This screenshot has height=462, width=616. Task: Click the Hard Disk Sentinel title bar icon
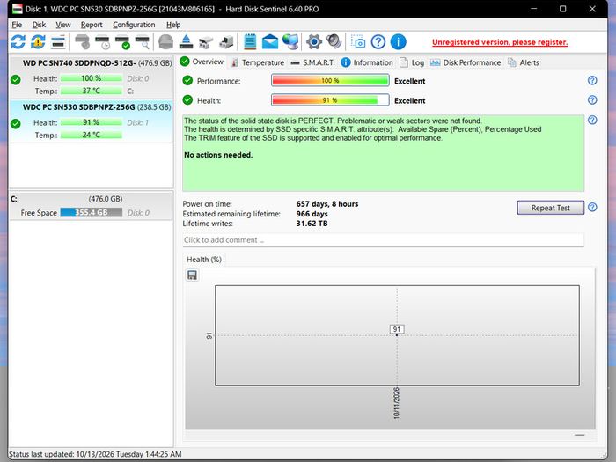pos(18,9)
